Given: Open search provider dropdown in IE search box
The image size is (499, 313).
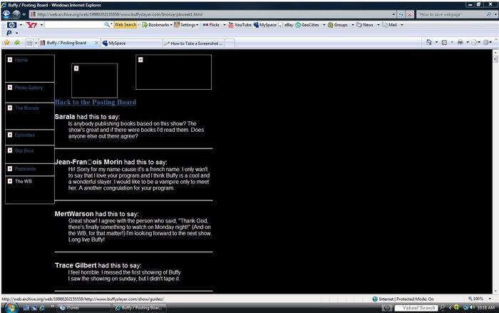Looking at the screenshot, I should click(495, 14).
